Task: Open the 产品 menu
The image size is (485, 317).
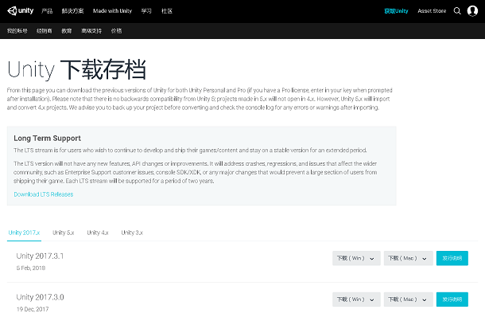Action: coord(47,11)
